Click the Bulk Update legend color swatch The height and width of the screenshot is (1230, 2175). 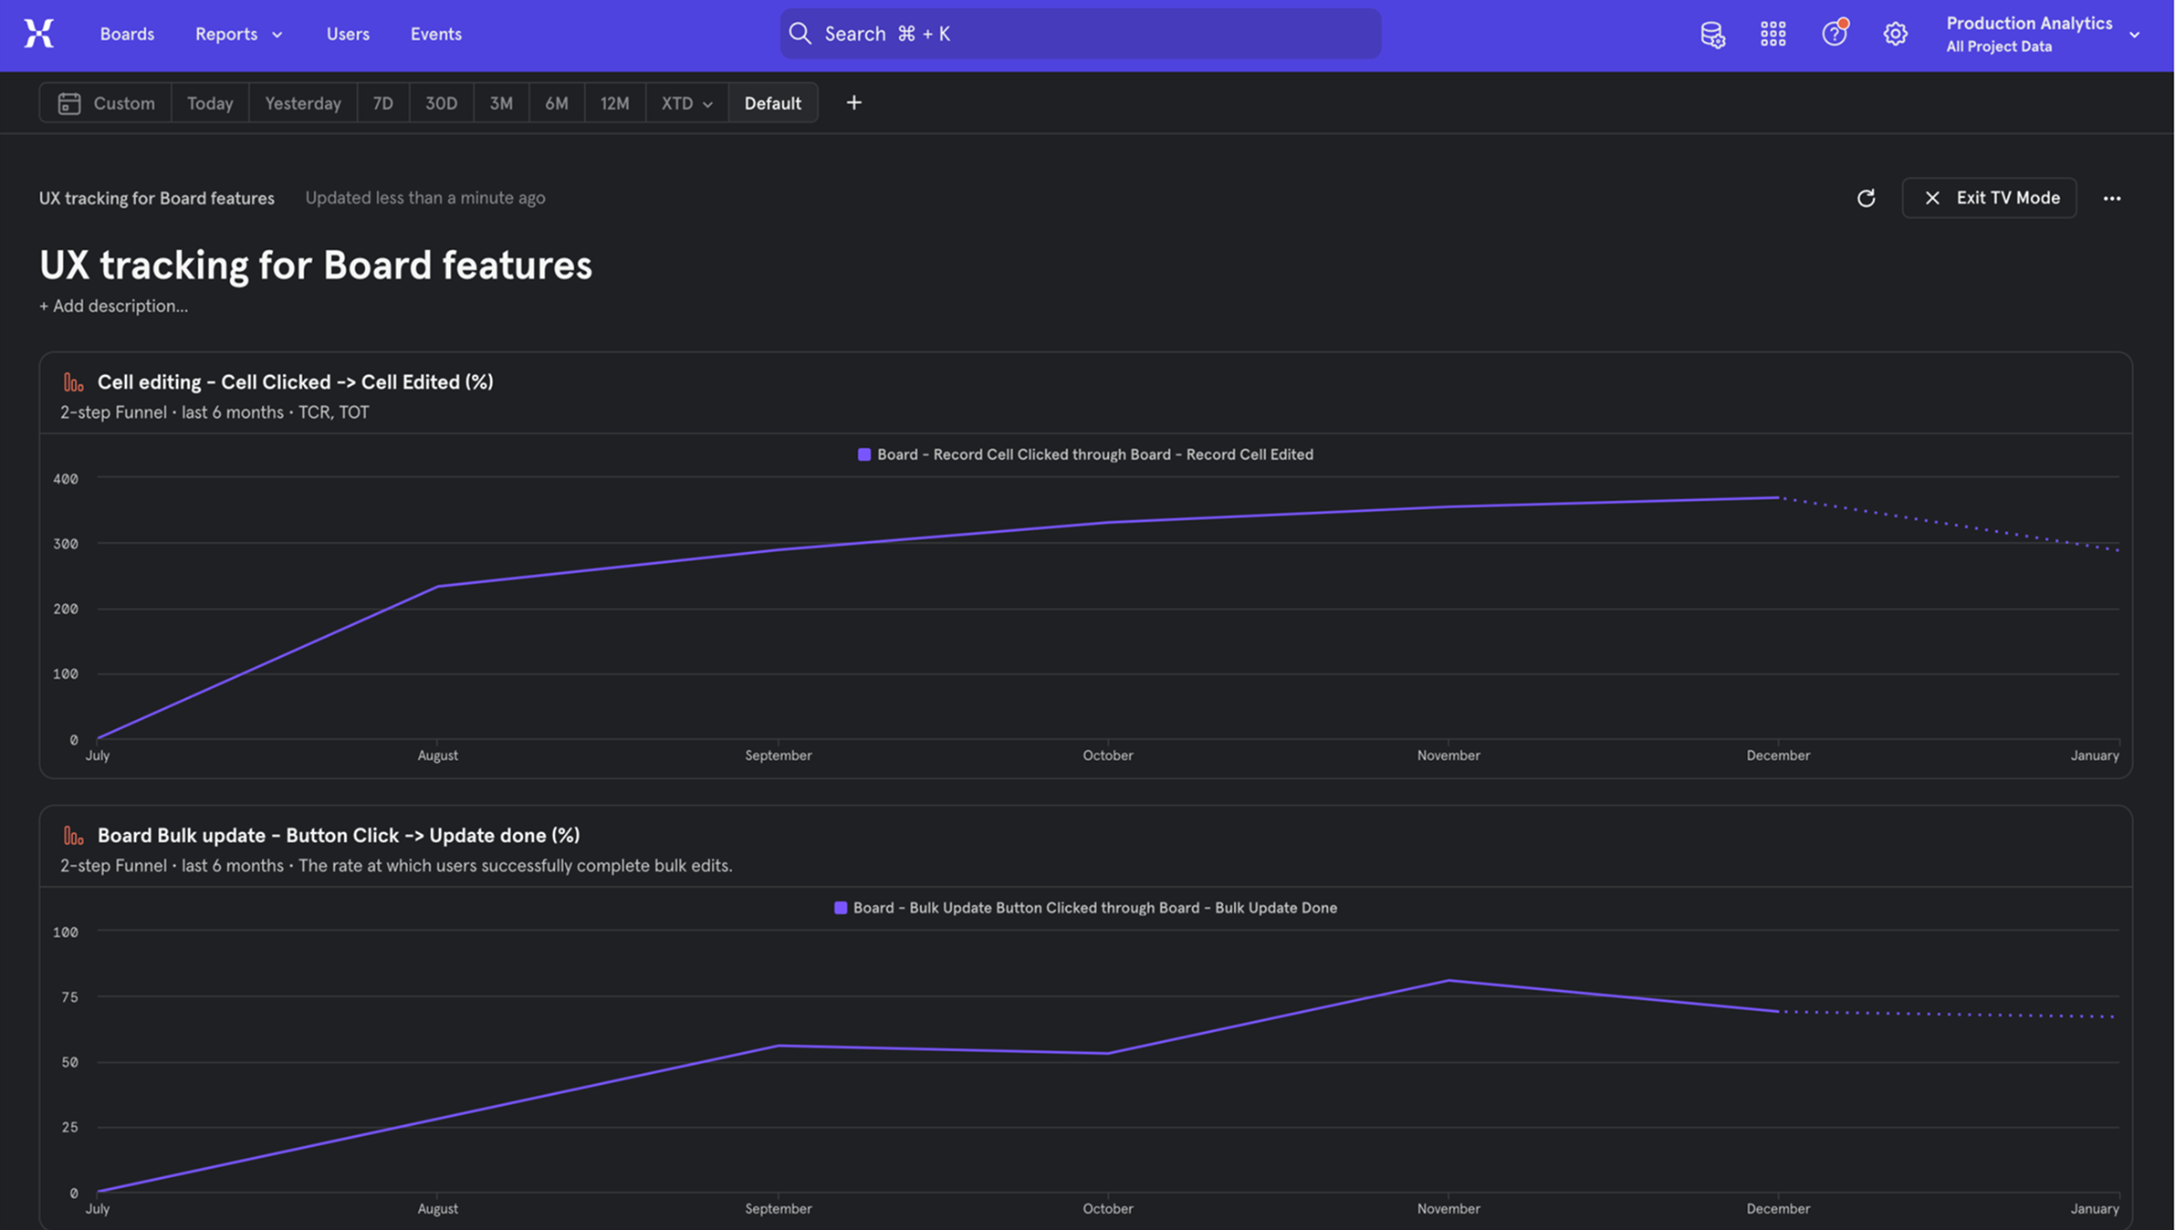(840, 907)
